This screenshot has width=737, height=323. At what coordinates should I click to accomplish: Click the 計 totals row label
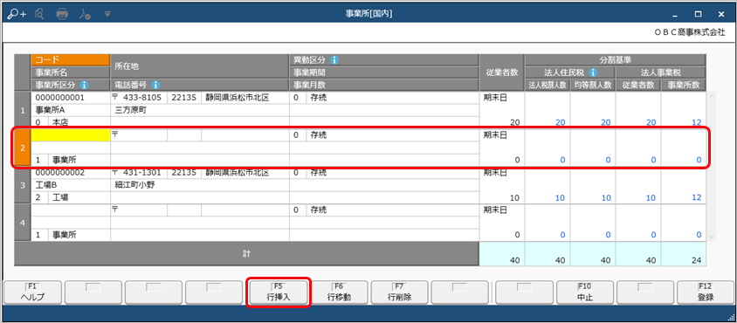(247, 254)
